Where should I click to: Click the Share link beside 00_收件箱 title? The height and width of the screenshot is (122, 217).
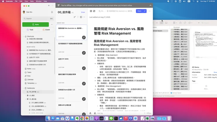(x=83, y=12)
